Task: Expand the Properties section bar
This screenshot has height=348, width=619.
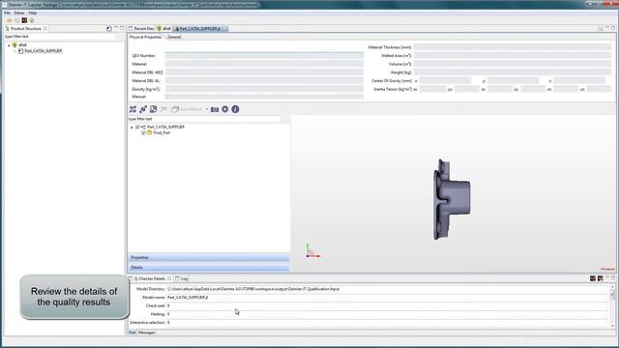Action: coord(209,258)
